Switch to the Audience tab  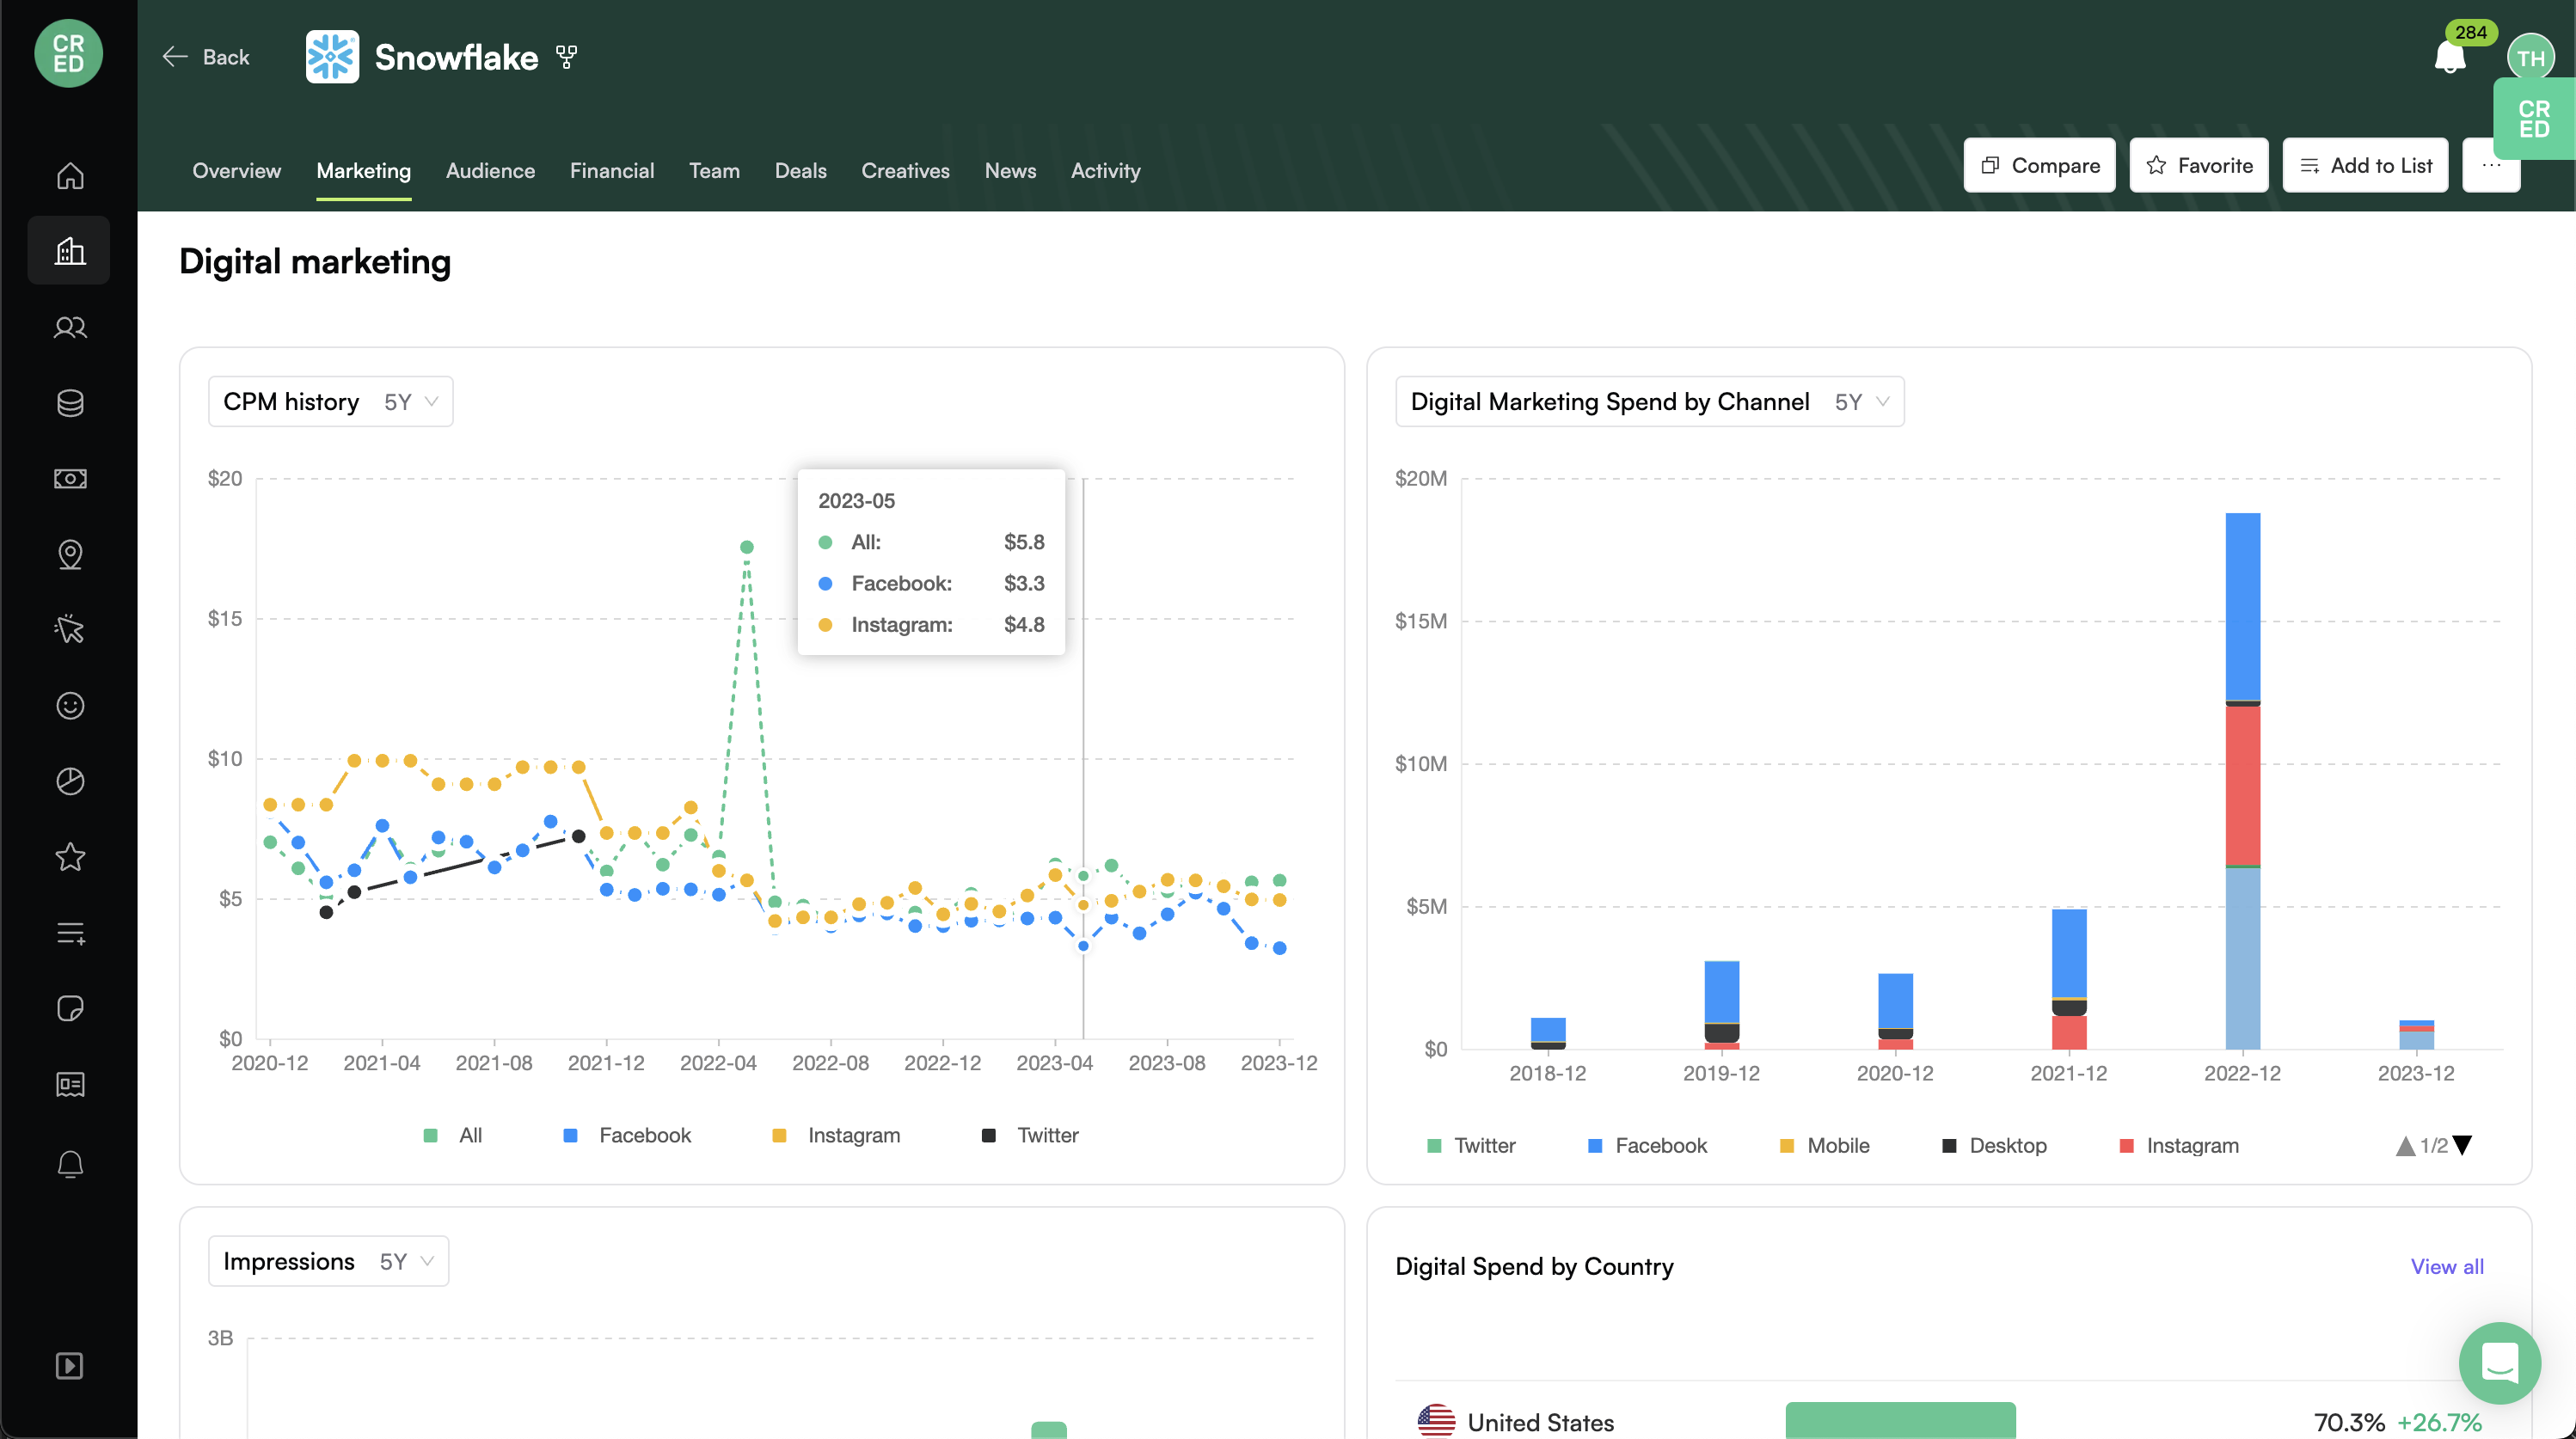pos(490,171)
